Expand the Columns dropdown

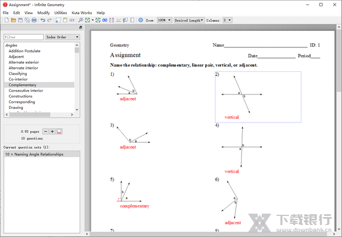click(227, 20)
